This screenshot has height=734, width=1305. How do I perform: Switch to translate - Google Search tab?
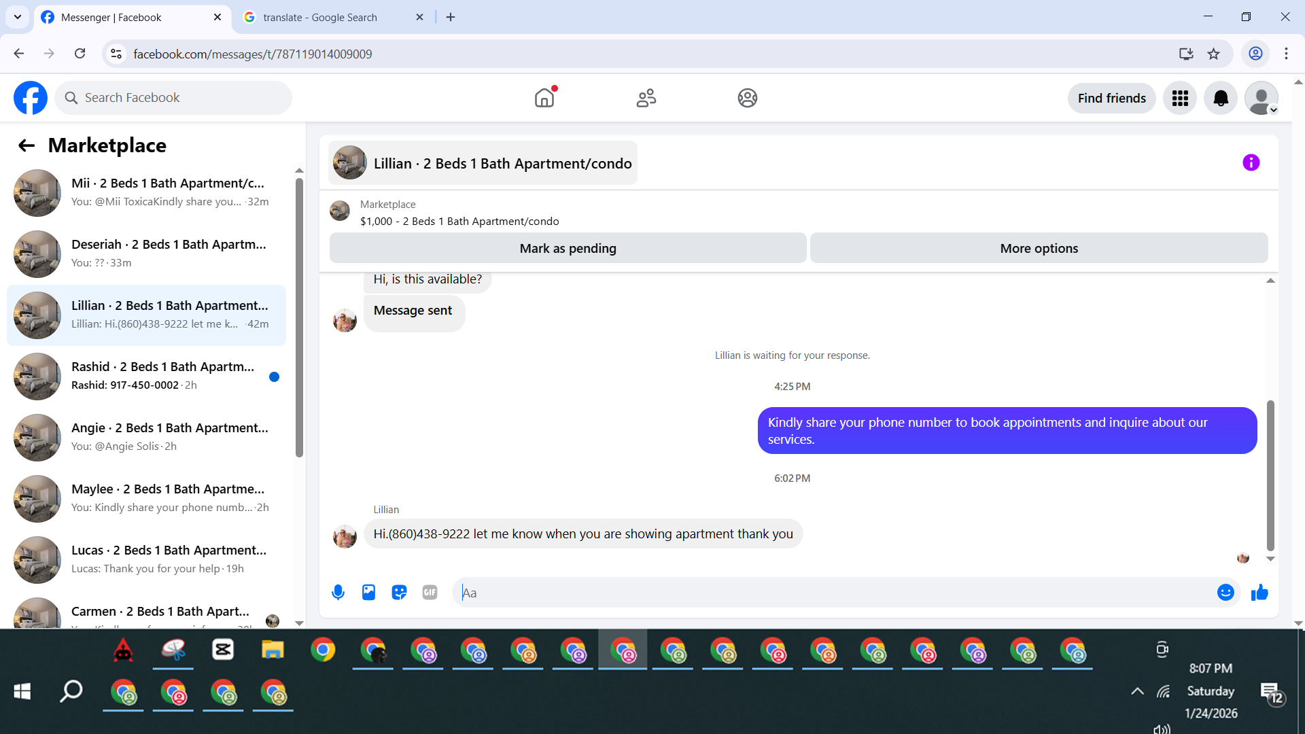[x=319, y=18]
